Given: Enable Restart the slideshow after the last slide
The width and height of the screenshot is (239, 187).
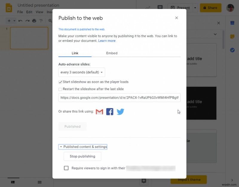Looking at the screenshot, I should coord(60,89).
